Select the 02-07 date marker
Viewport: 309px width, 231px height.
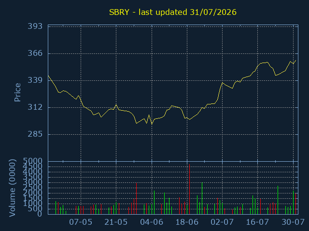222,222
